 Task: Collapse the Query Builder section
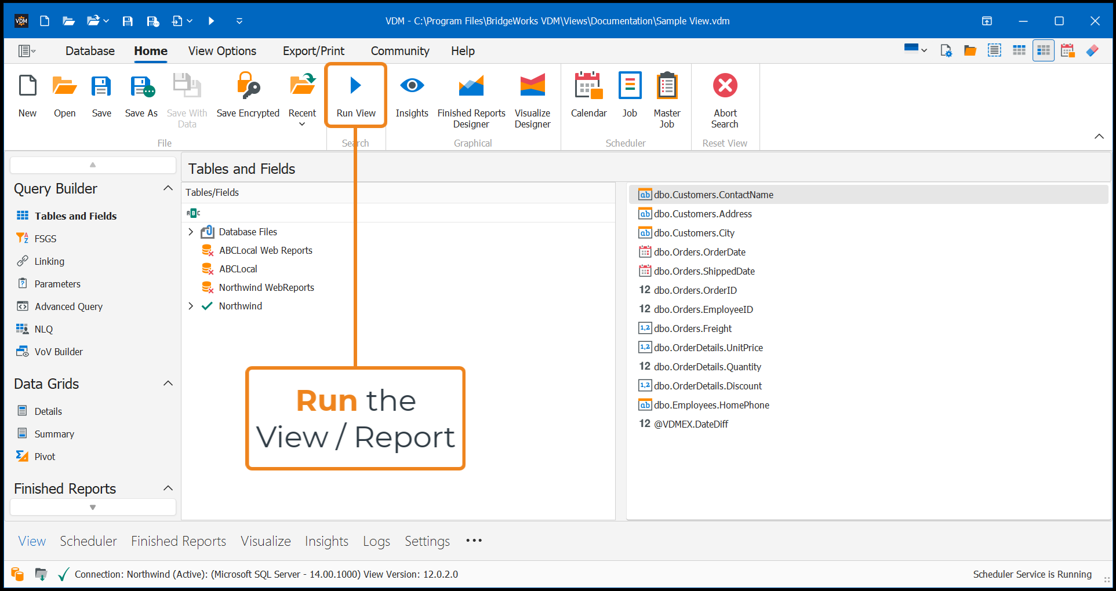[x=168, y=188]
